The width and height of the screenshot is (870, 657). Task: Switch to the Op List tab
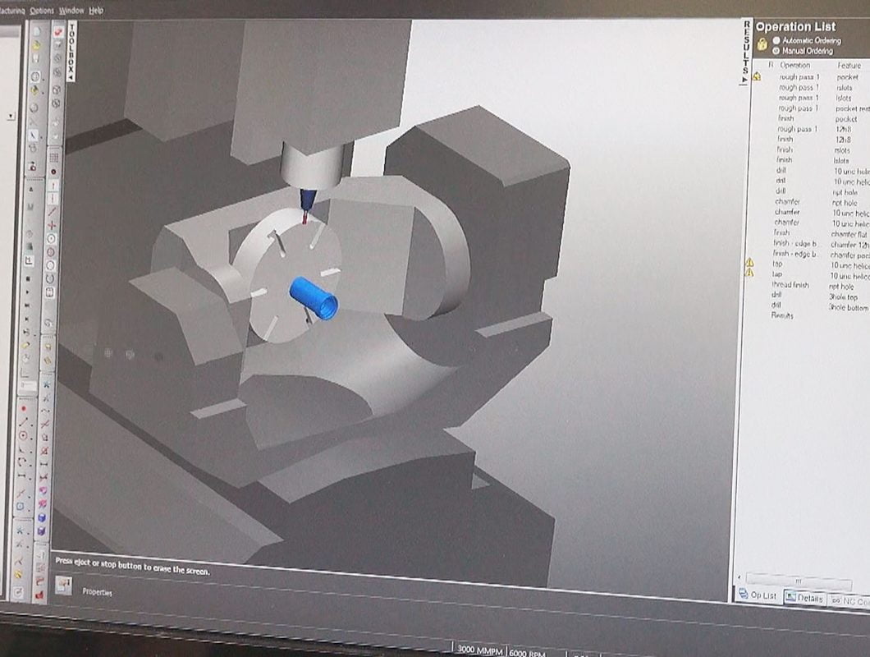758,595
